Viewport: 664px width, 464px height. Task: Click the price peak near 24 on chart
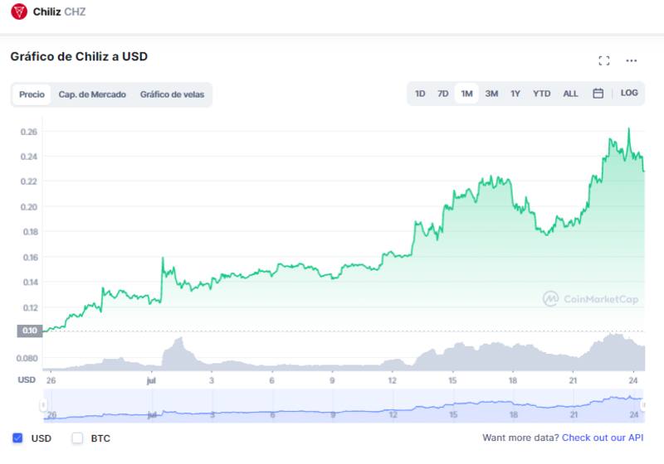coord(628,129)
